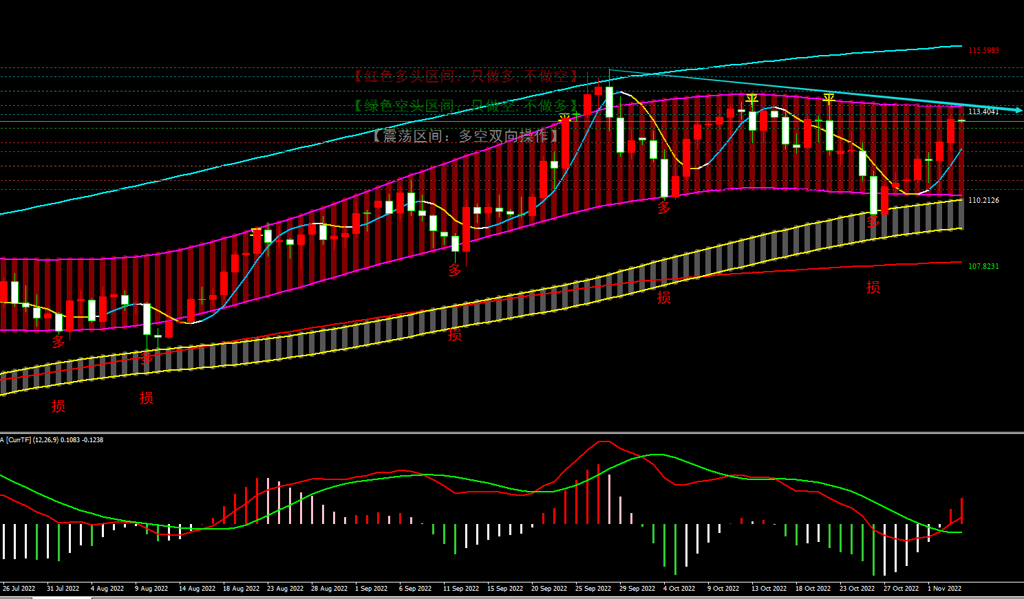Select the gray 震荡区间 range label
The width and height of the screenshot is (1024, 599).
point(467,136)
